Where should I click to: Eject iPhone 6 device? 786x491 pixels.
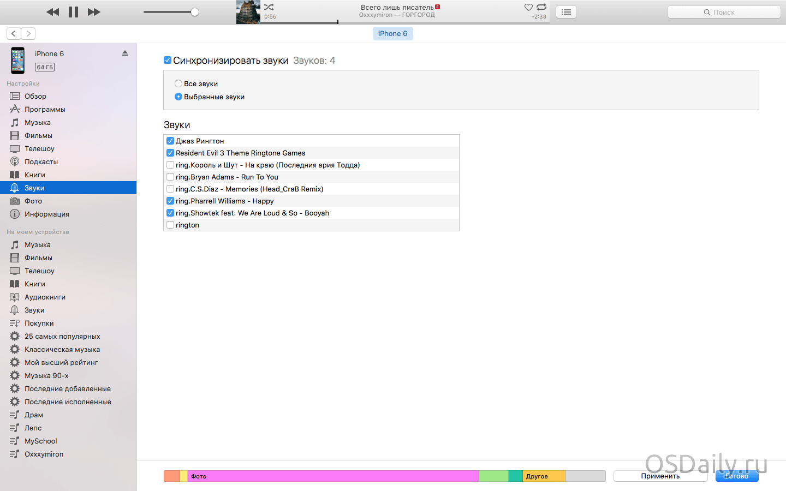click(x=125, y=53)
